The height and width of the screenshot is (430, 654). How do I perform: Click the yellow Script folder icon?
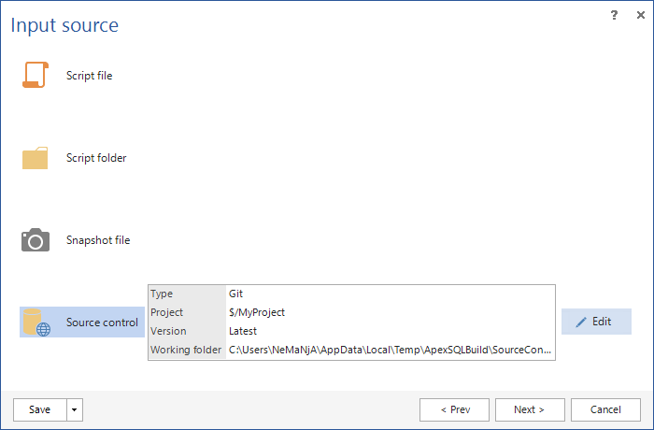pyautogui.click(x=35, y=158)
